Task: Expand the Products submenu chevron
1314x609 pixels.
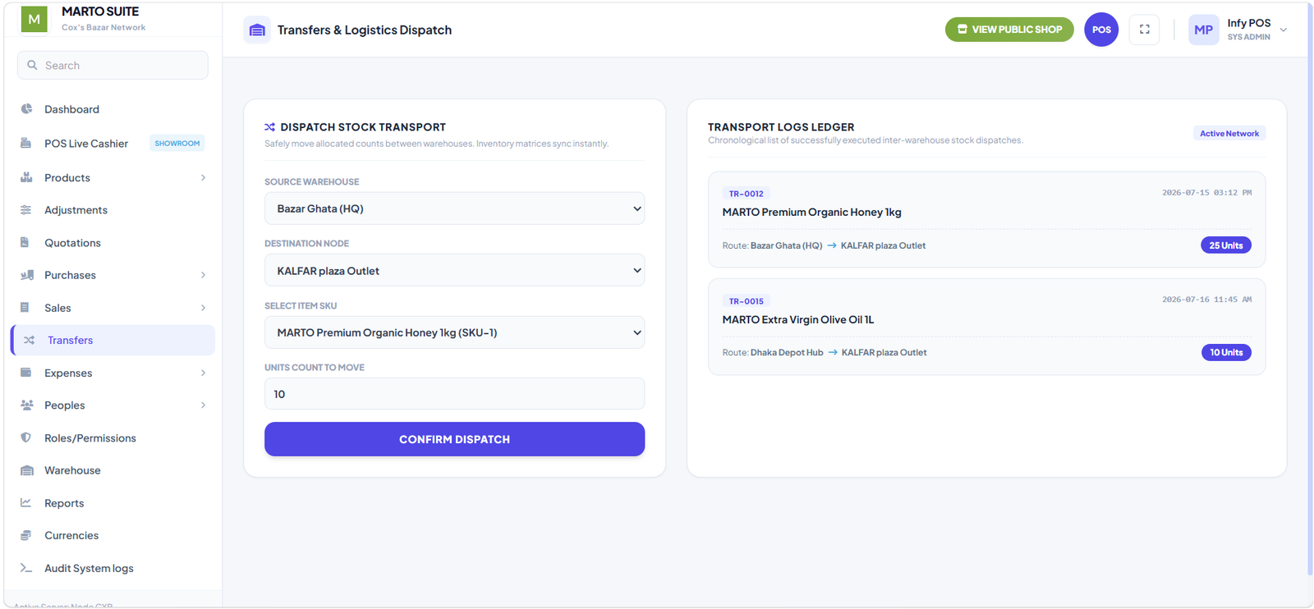Action: (x=203, y=177)
